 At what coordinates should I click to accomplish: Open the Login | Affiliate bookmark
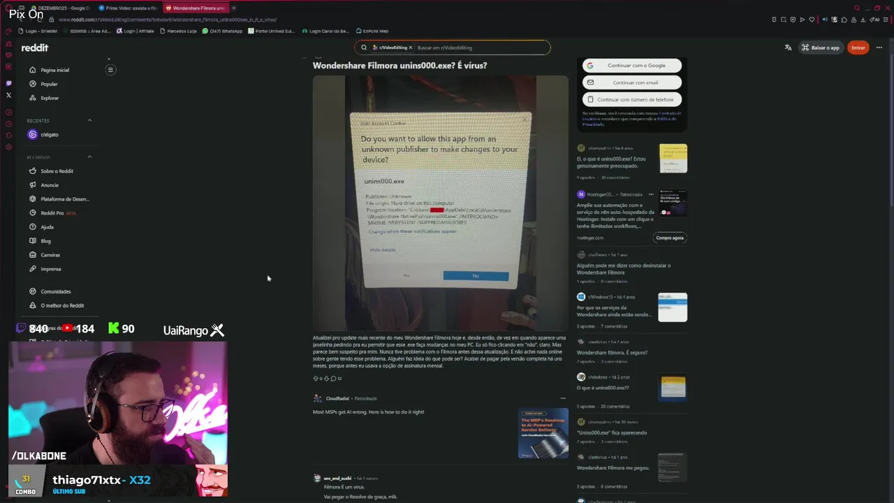(x=135, y=31)
